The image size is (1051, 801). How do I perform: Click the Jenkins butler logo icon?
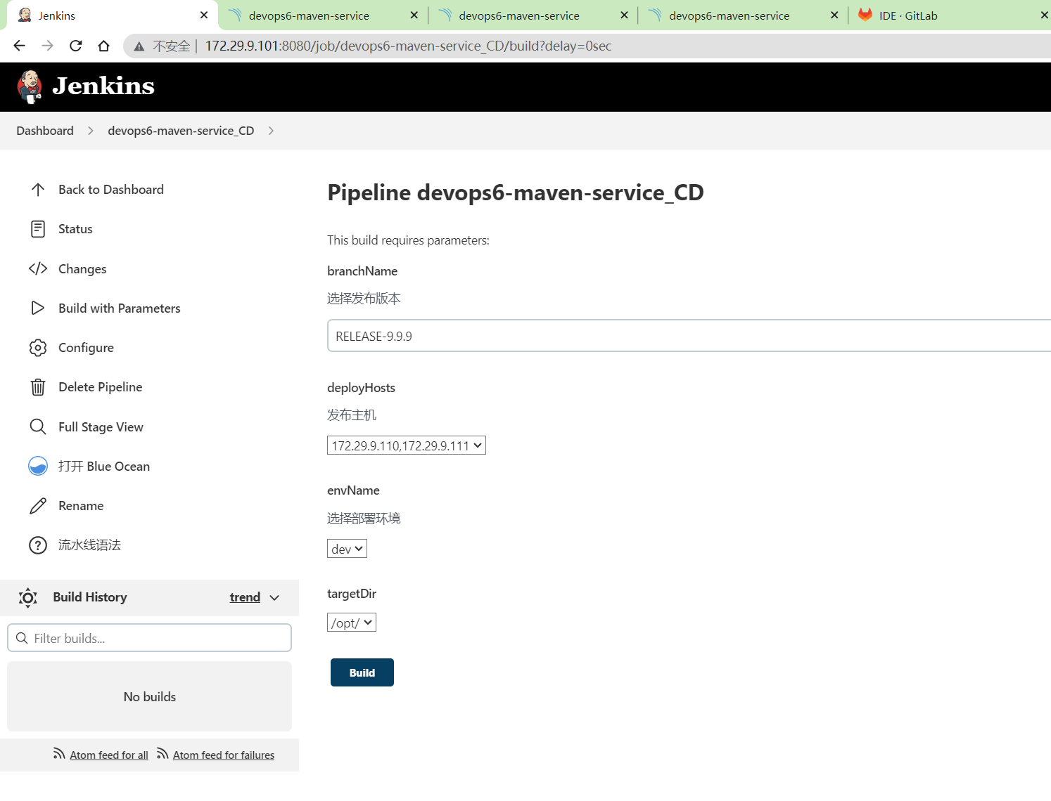tap(30, 86)
